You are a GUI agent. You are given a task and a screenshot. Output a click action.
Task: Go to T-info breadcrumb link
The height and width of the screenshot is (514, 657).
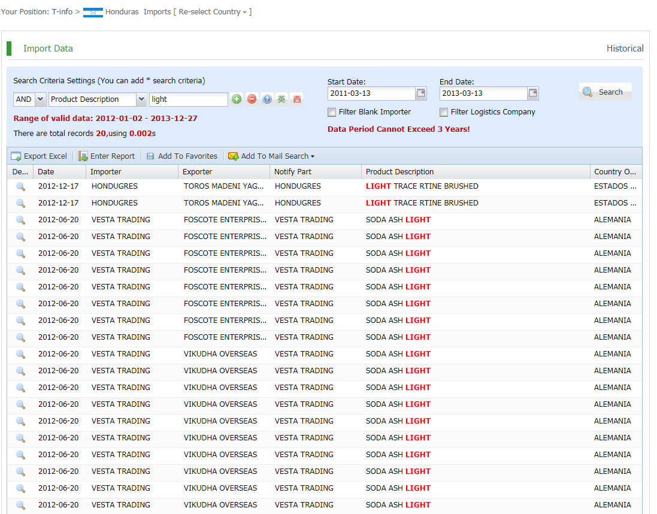(62, 12)
